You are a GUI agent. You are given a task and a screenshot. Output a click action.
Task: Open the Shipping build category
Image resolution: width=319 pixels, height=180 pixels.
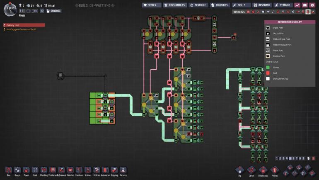click(114, 170)
